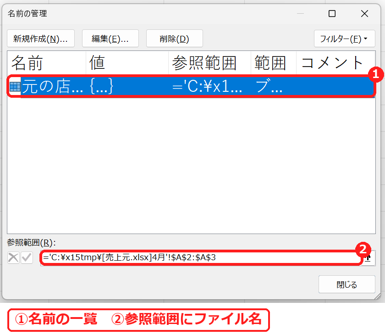385x335 pixels.
Task: Click the 新規作成(N)... button
Action: coord(41,39)
